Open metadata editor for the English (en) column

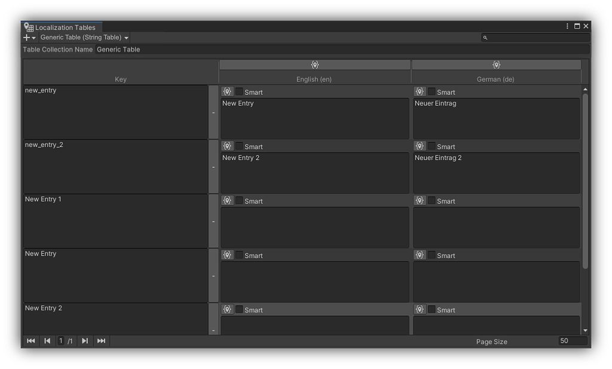coord(315,64)
